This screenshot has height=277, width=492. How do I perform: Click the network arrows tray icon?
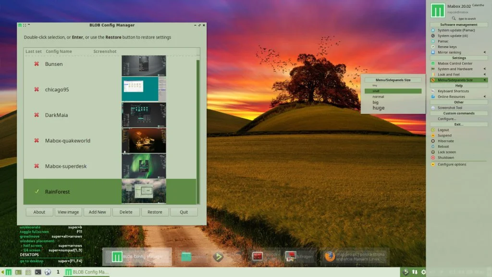415,272
